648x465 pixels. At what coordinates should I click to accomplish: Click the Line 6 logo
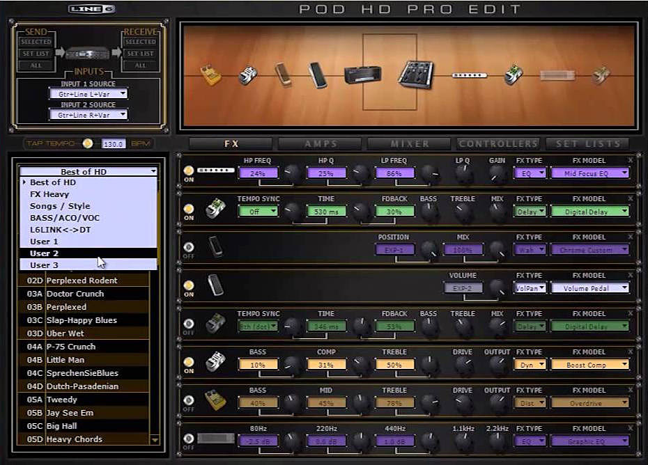(92, 9)
